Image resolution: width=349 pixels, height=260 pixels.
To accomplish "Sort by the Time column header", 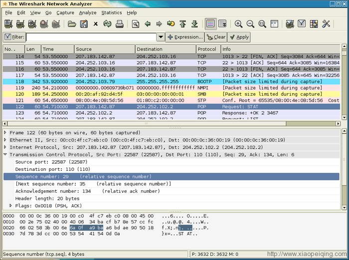I will [x=58, y=49].
